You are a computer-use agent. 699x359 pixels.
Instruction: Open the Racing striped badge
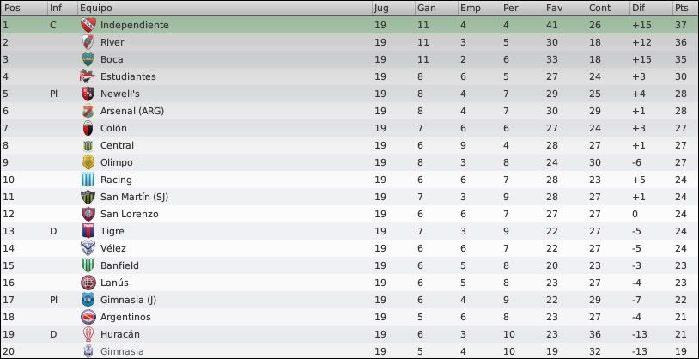click(88, 179)
